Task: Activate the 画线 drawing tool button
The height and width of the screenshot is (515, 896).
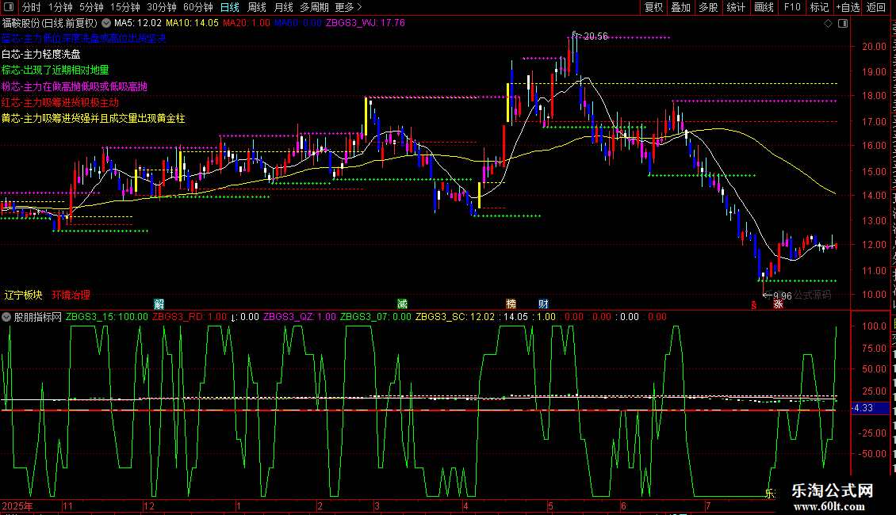Action: (x=764, y=7)
